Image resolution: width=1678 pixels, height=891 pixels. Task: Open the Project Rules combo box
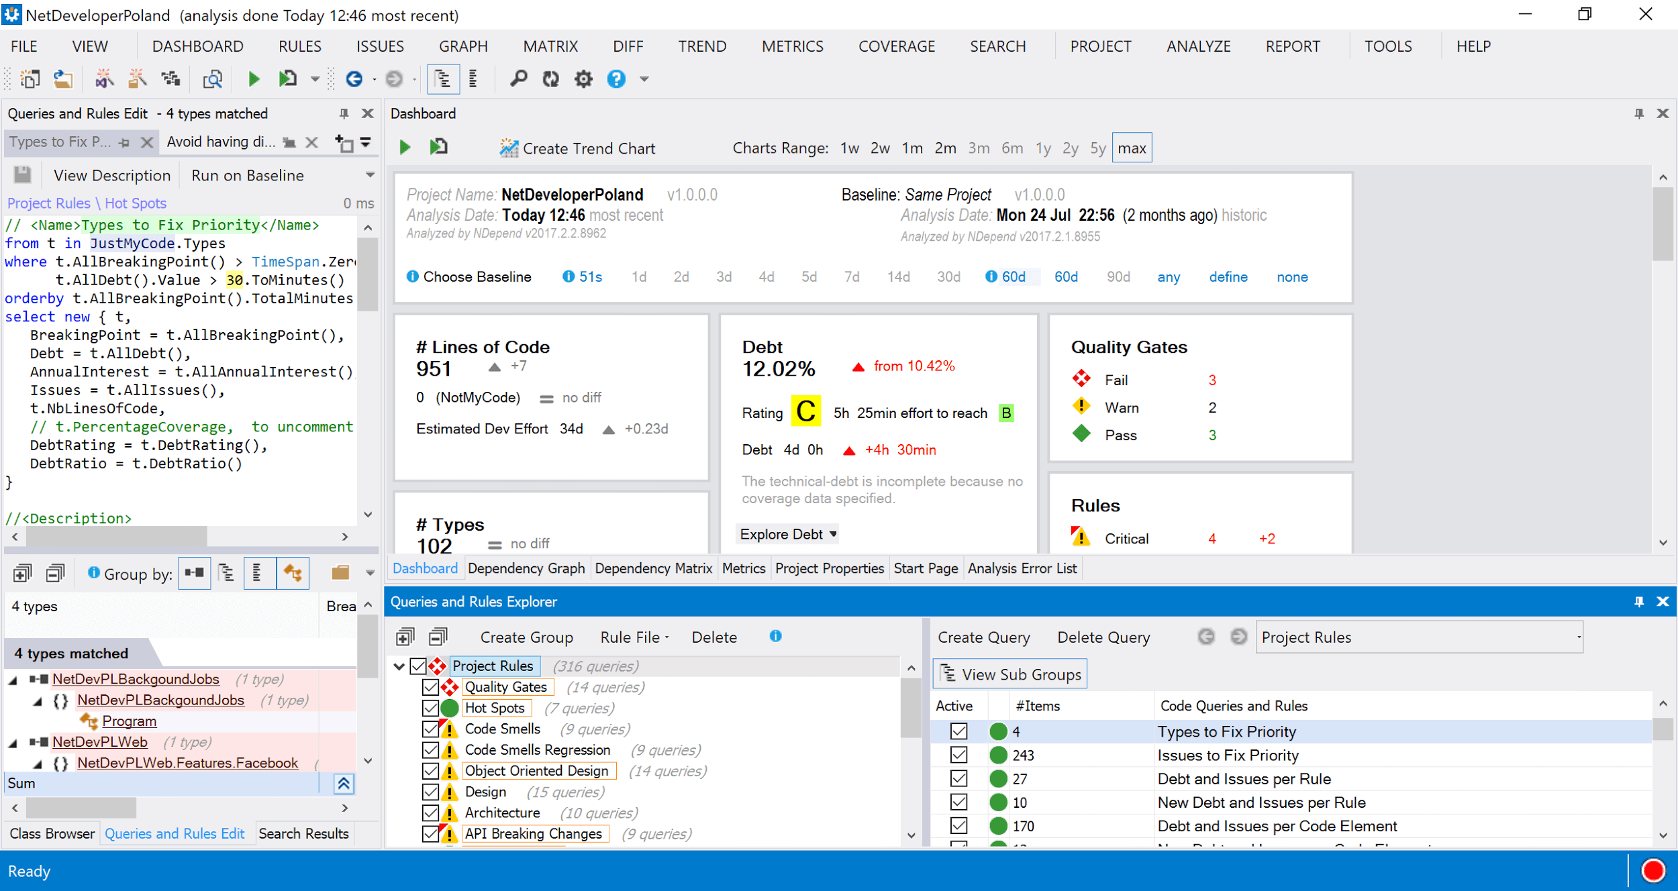(1419, 637)
